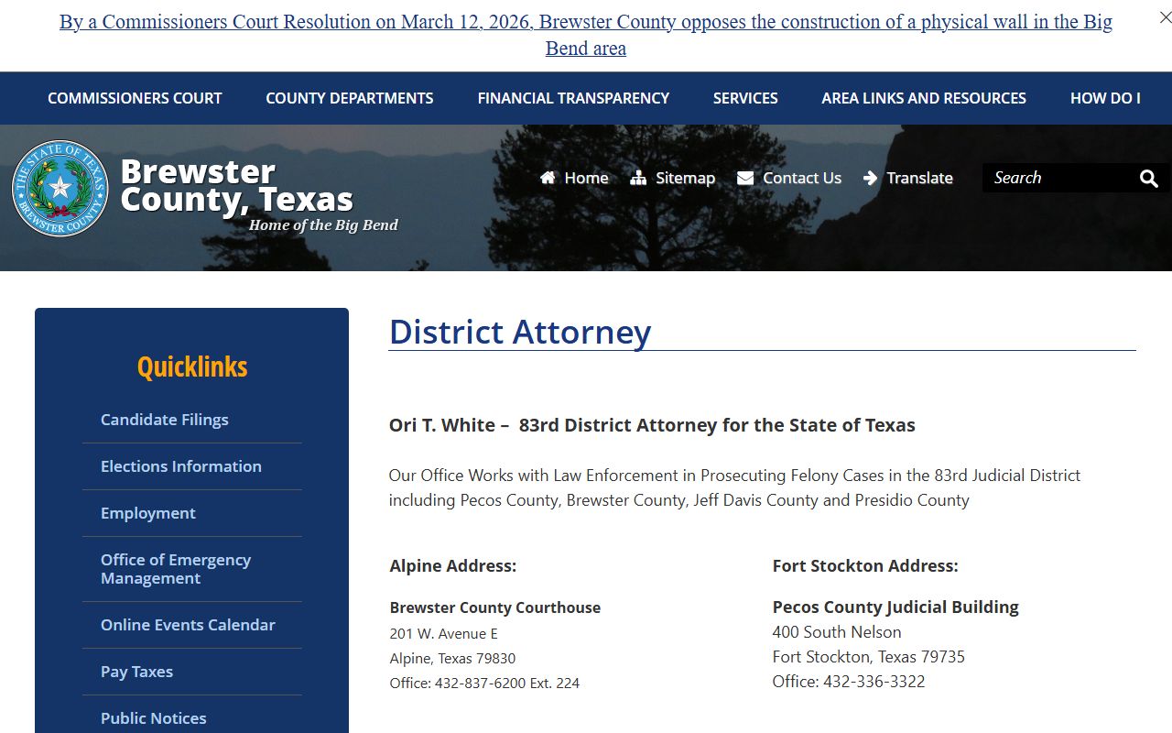This screenshot has width=1172, height=733.
Task: Open Elections Information quicklink
Action: [181, 466]
